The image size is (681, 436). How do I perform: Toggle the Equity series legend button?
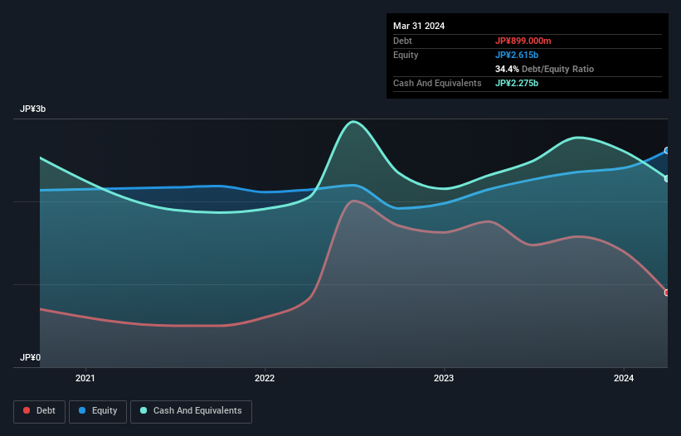click(x=98, y=411)
